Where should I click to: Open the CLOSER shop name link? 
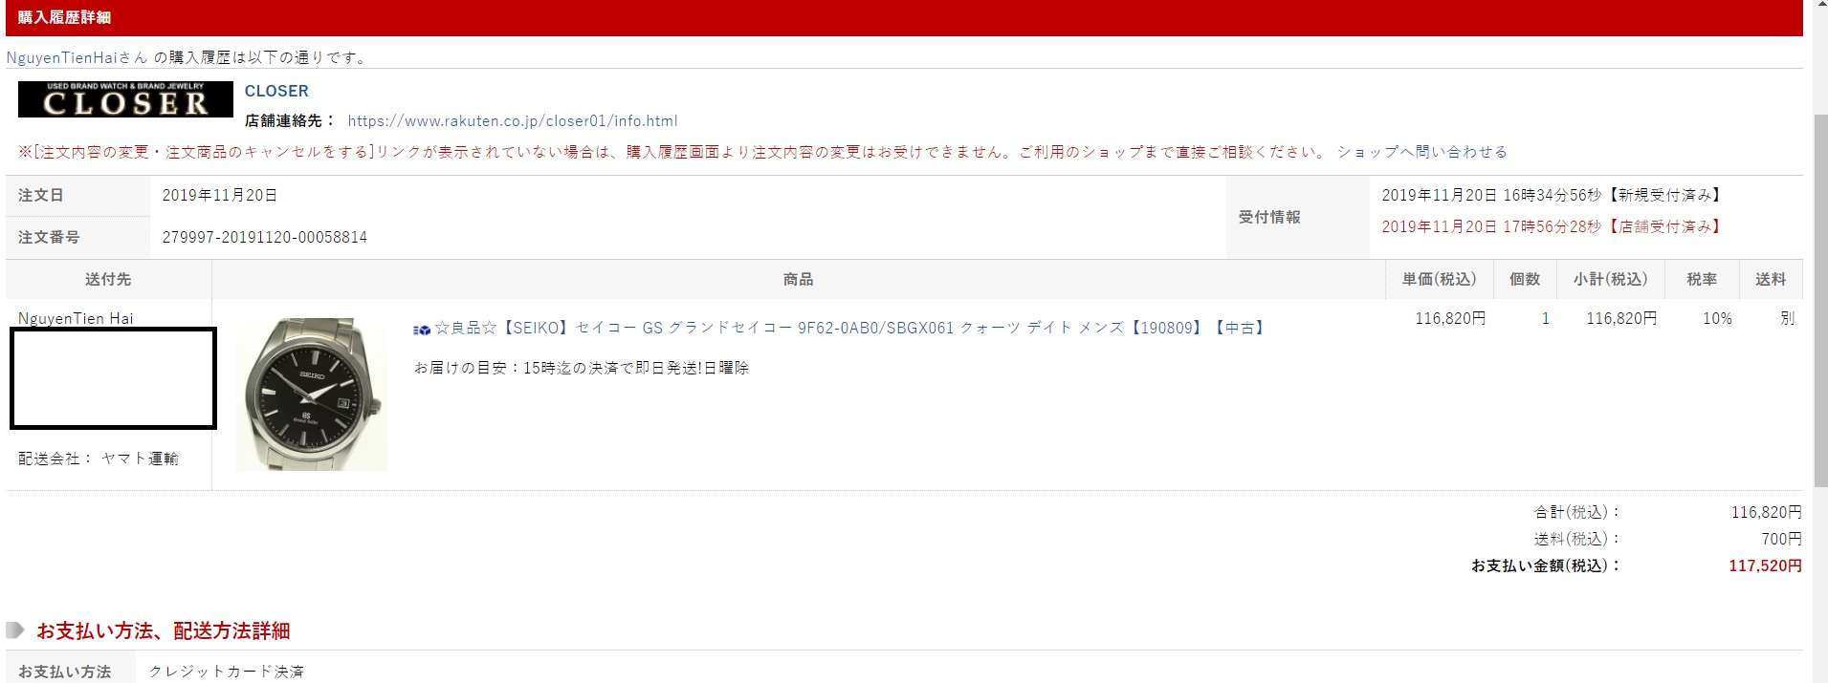tap(276, 91)
